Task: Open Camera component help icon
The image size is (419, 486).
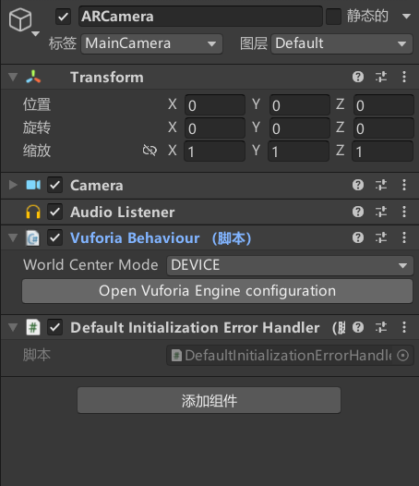Action: point(358,185)
